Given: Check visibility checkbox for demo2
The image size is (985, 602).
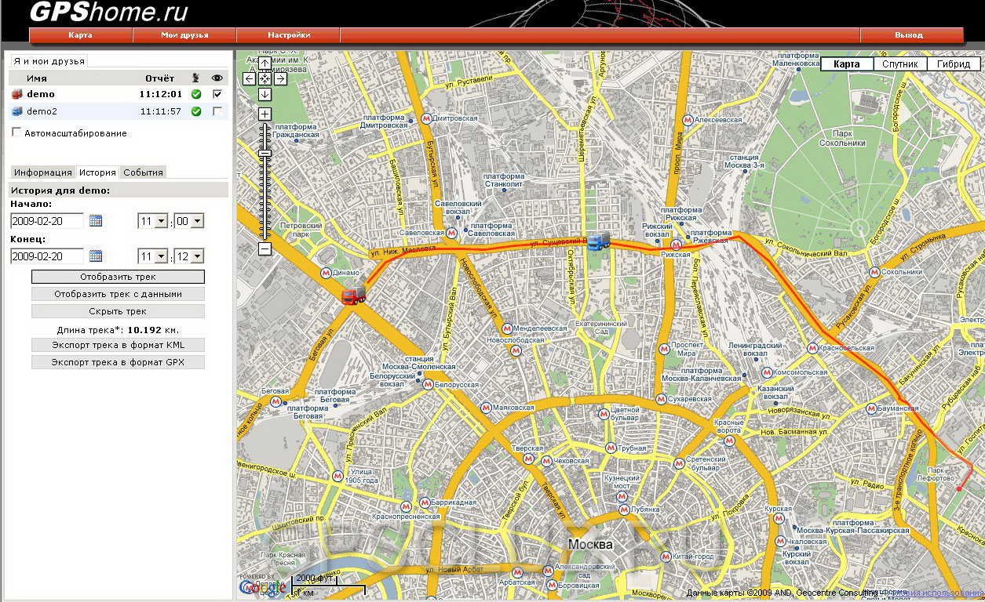Looking at the screenshot, I should point(217,111).
